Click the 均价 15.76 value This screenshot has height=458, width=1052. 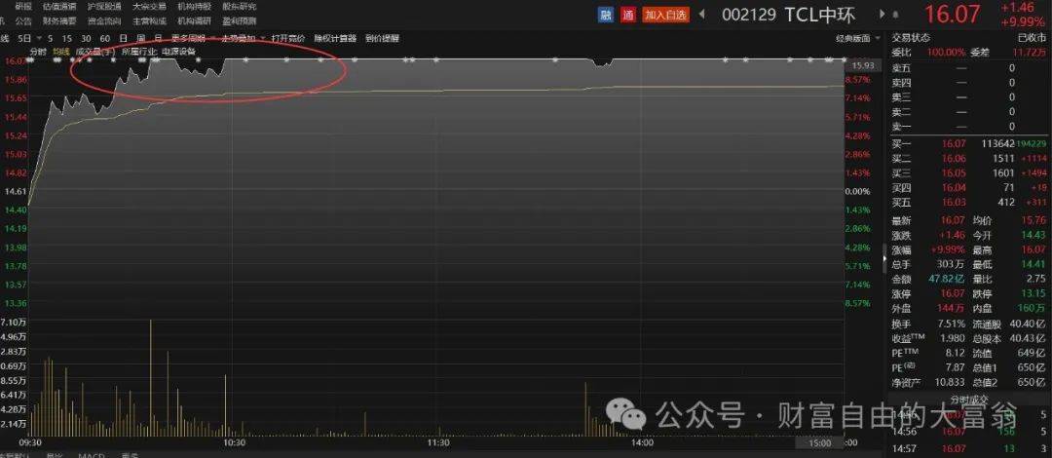point(1033,220)
